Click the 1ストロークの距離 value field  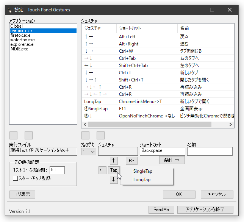point(57,170)
